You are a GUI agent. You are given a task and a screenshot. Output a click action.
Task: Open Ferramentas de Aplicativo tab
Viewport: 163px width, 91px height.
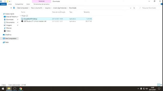point(41,4)
